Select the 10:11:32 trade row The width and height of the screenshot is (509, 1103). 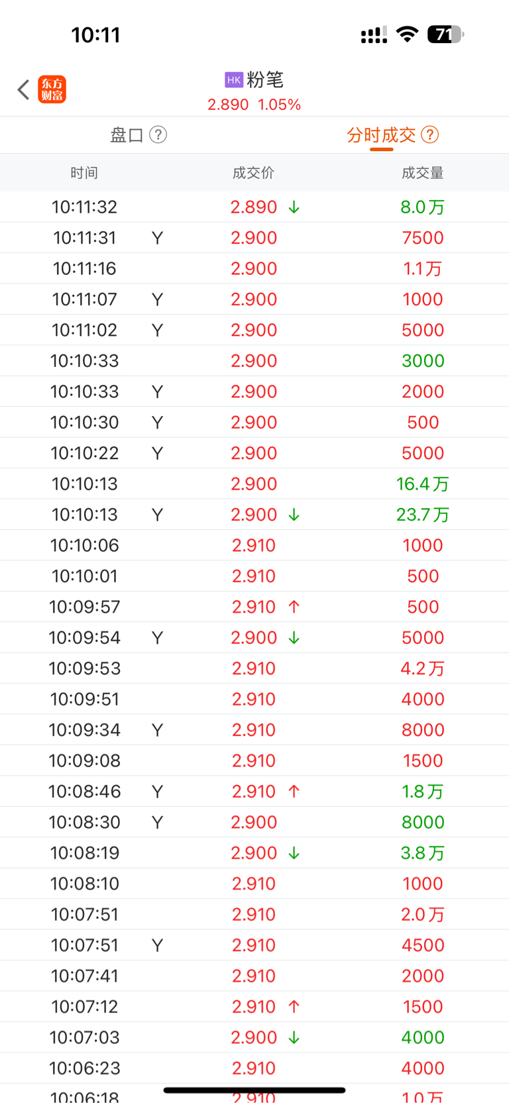coord(254,207)
